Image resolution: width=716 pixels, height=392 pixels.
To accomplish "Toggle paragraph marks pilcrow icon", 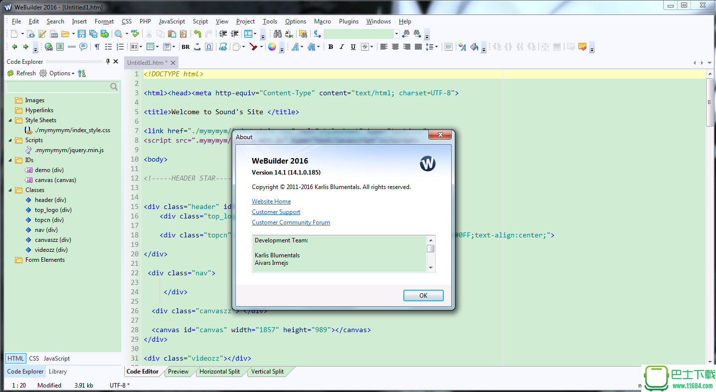I will pos(97,47).
